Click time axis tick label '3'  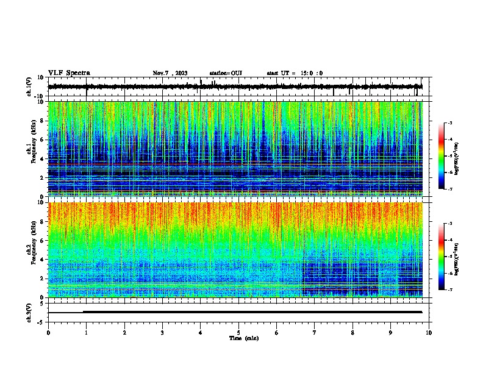coord(162,333)
